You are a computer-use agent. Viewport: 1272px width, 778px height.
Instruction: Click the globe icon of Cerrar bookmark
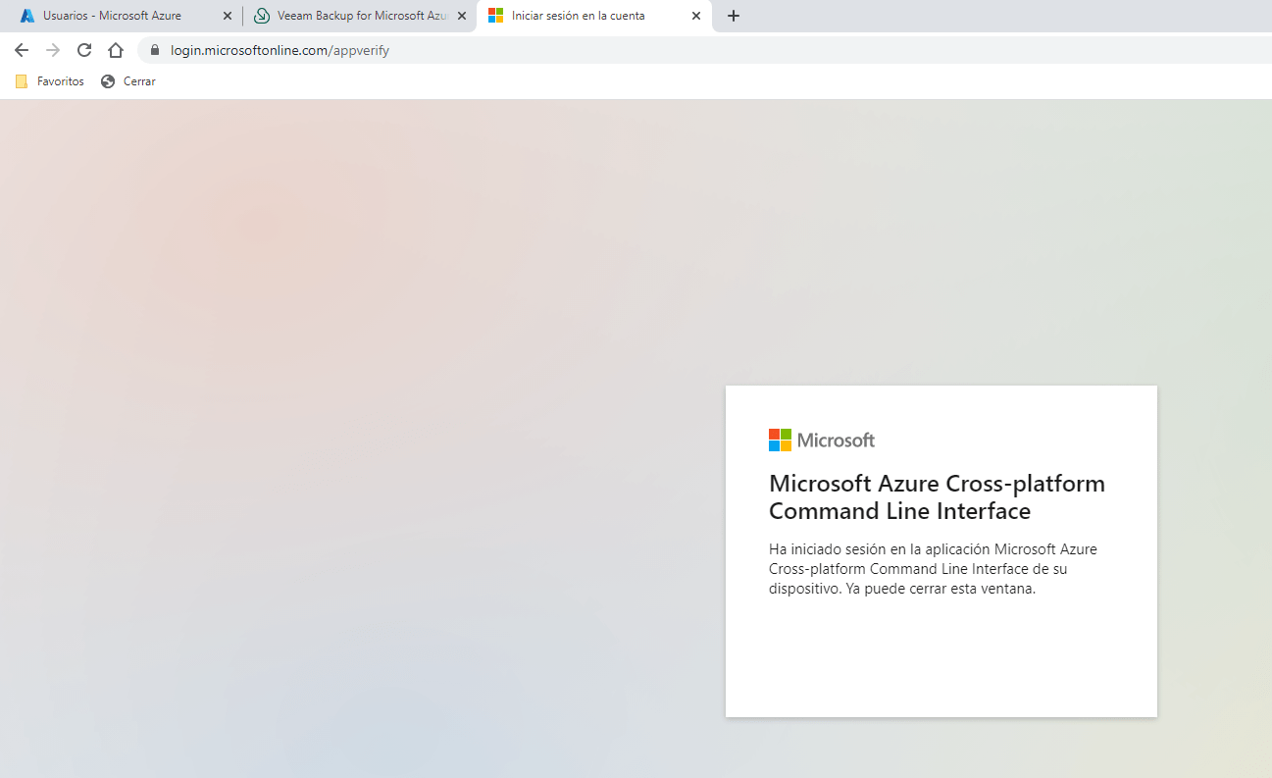coord(108,81)
